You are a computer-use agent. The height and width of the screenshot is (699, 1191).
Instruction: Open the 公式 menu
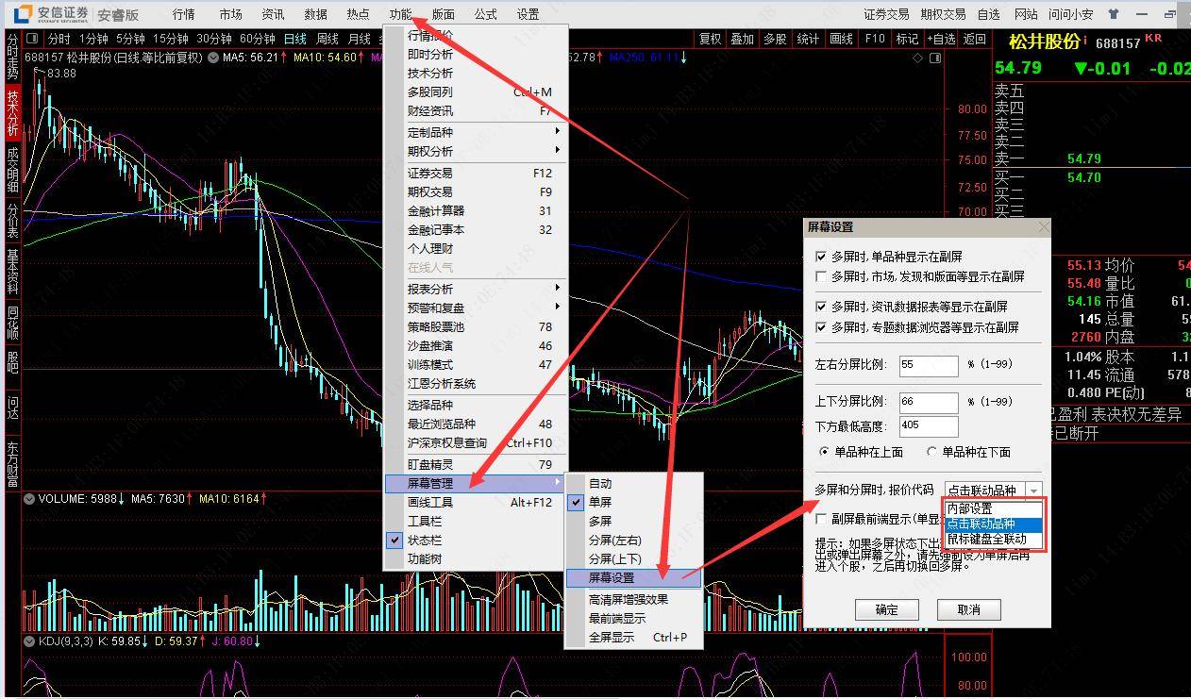(485, 14)
